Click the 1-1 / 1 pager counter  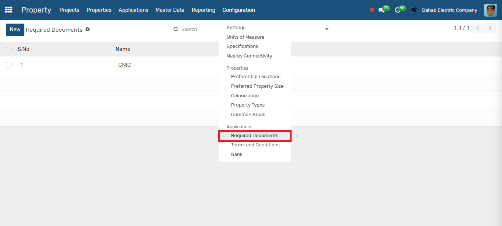coord(462,28)
